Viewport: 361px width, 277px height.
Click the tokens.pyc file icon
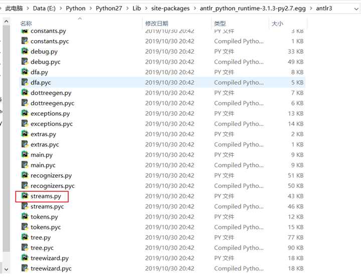click(x=25, y=227)
